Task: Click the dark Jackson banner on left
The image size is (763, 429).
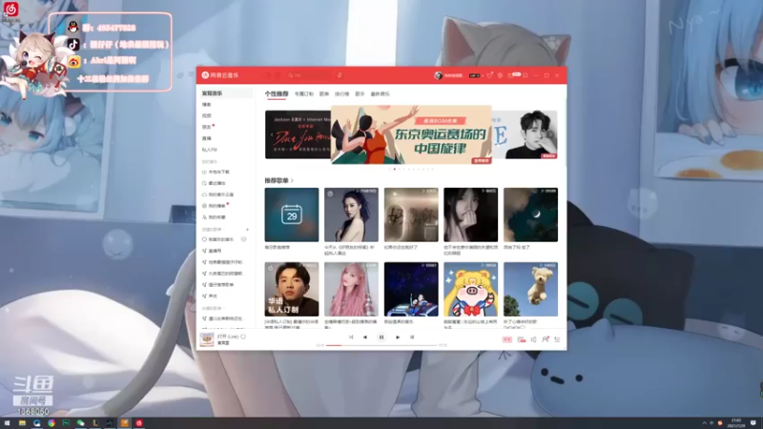Action: [298, 134]
